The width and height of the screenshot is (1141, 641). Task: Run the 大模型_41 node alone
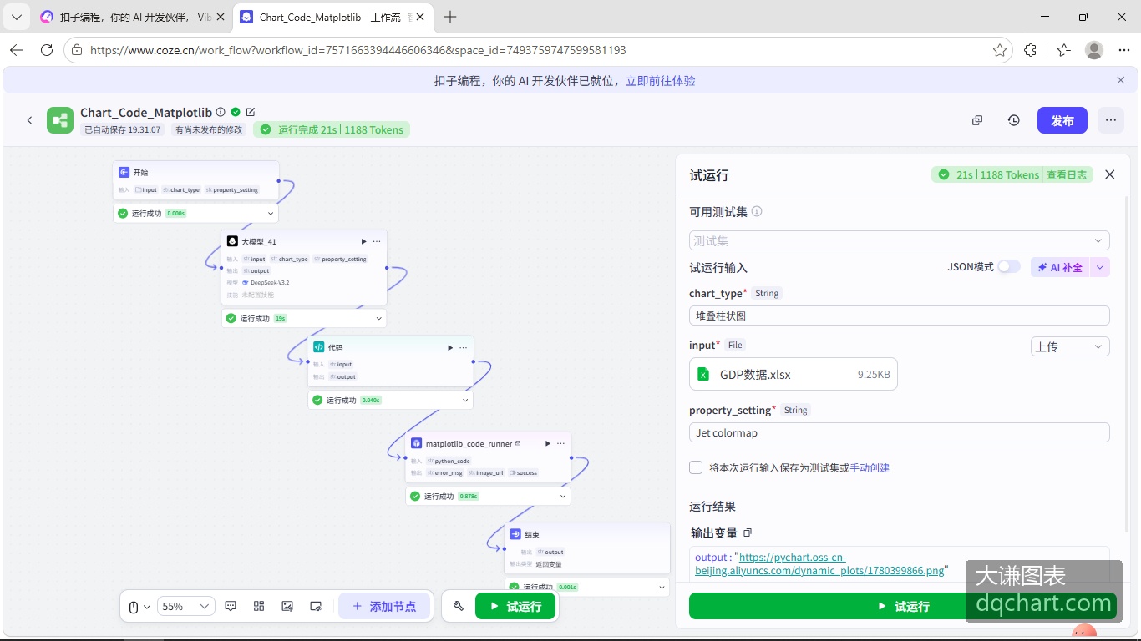point(363,241)
